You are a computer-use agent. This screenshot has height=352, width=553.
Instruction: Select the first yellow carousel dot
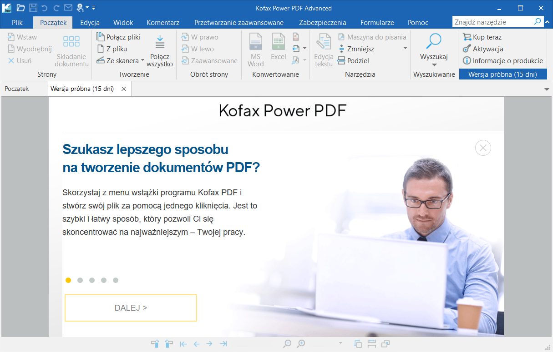[x=68, y=280]
